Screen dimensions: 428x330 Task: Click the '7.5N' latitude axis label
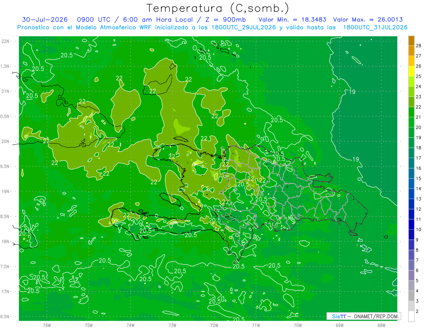[x=5, y=267]
